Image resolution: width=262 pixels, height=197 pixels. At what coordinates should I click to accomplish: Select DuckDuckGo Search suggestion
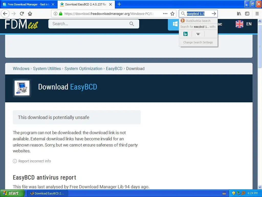[x=198, y=21]
